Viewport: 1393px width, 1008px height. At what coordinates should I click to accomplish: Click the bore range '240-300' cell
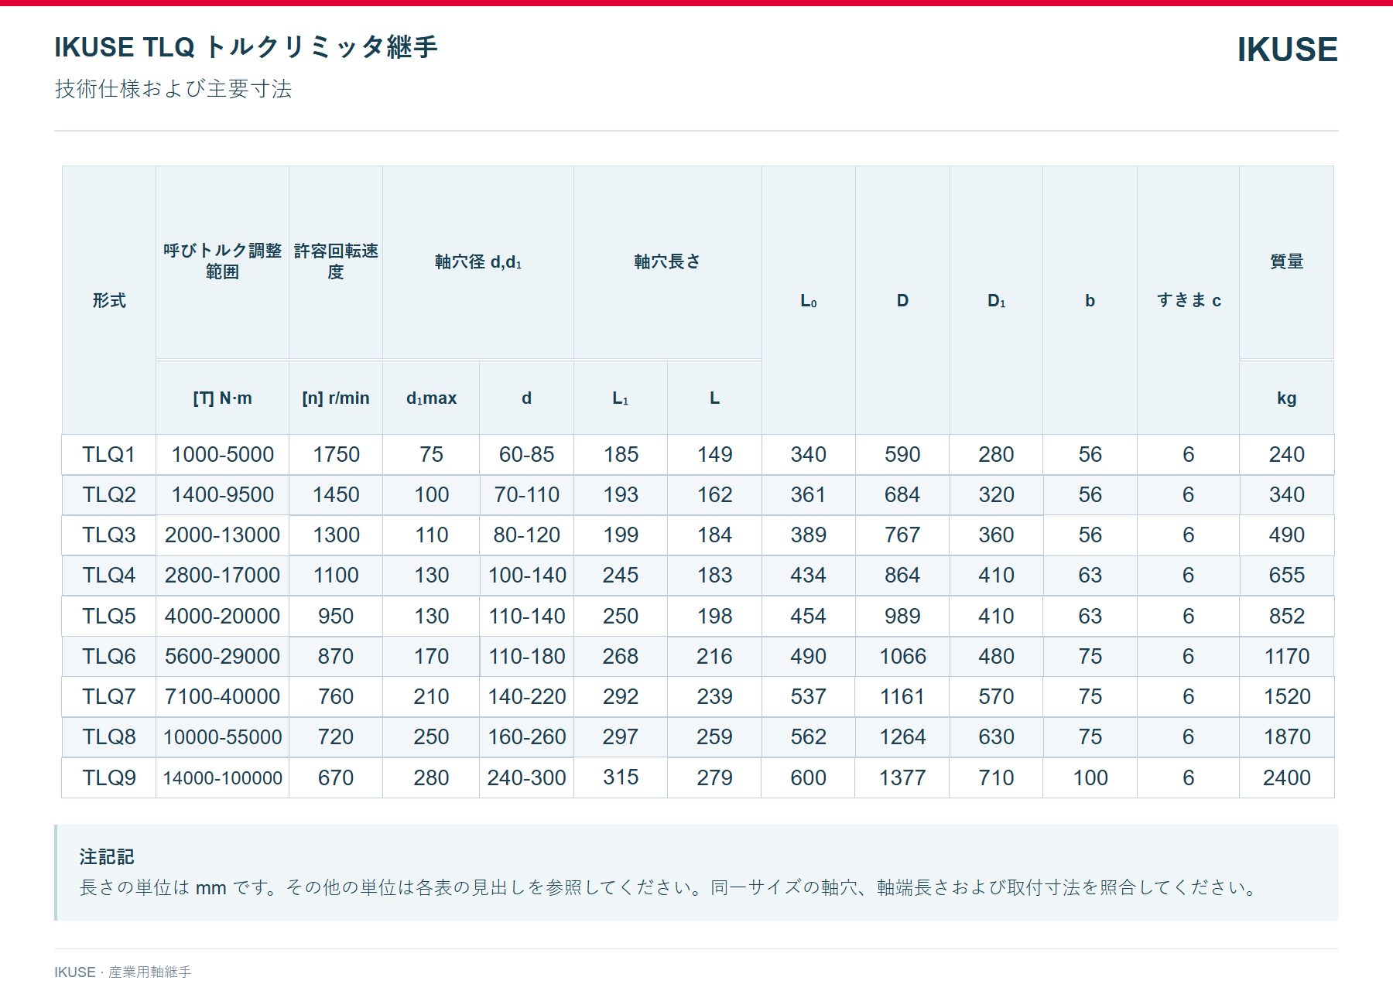[526, 777]
